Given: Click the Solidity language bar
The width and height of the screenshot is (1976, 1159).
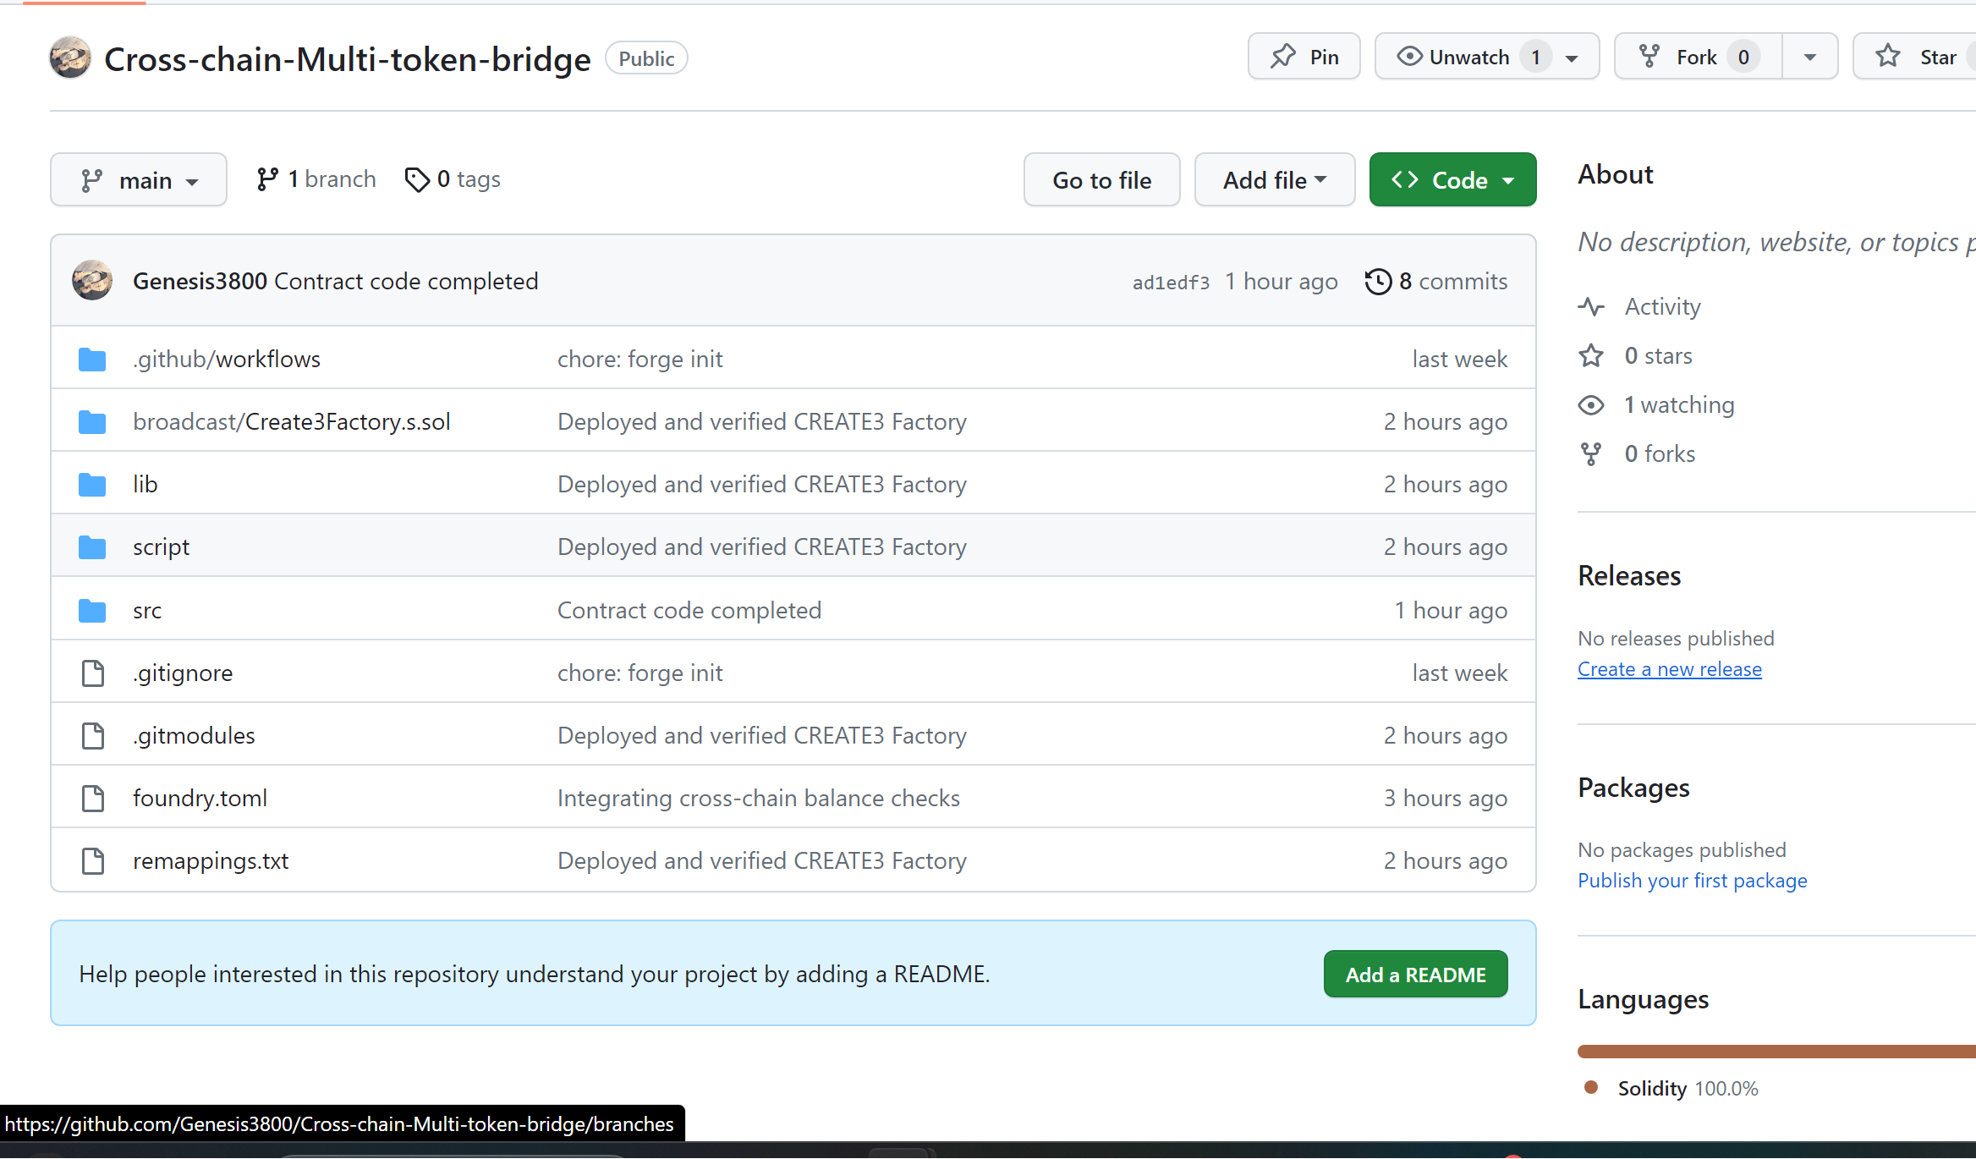Looking at the screenshot, I should point(1776,1052).
